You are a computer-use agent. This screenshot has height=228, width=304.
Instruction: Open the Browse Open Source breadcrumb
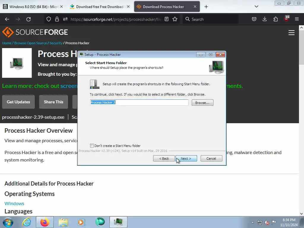31,43
